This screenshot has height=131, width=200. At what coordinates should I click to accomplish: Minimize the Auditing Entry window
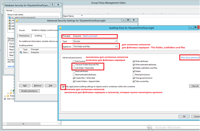pyautogui.click(x=191, y=27)
